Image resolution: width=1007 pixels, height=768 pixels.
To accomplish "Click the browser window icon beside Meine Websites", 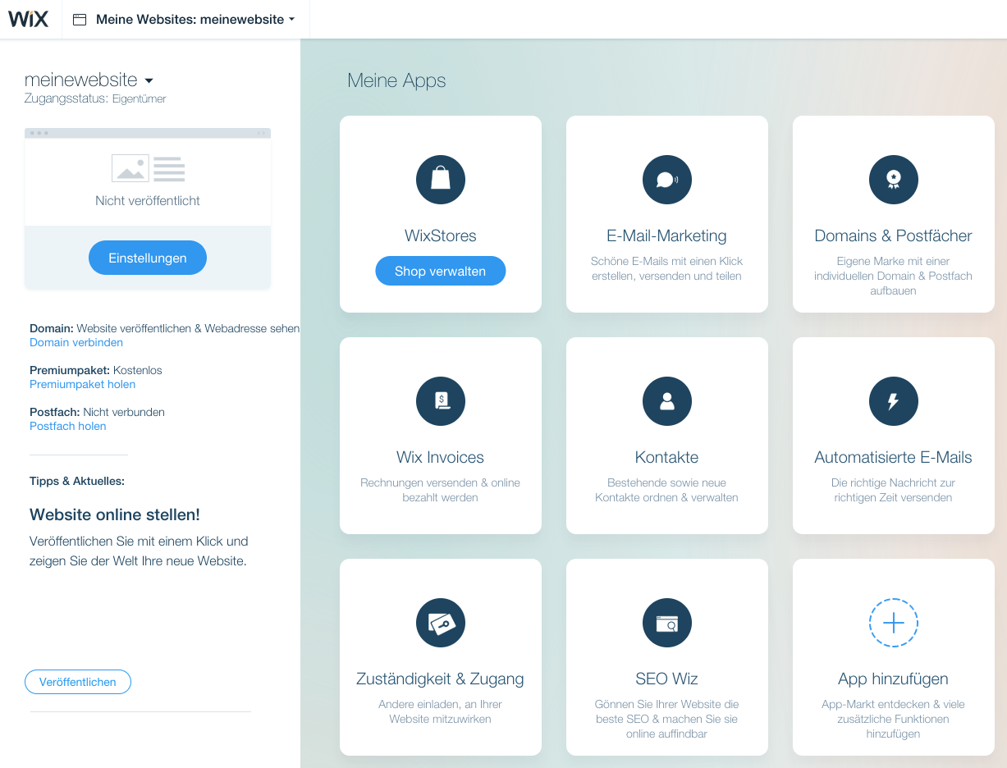I will [80, 20].
